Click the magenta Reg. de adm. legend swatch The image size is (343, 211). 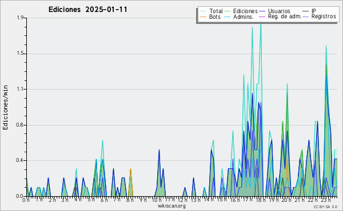coord(262,17)
